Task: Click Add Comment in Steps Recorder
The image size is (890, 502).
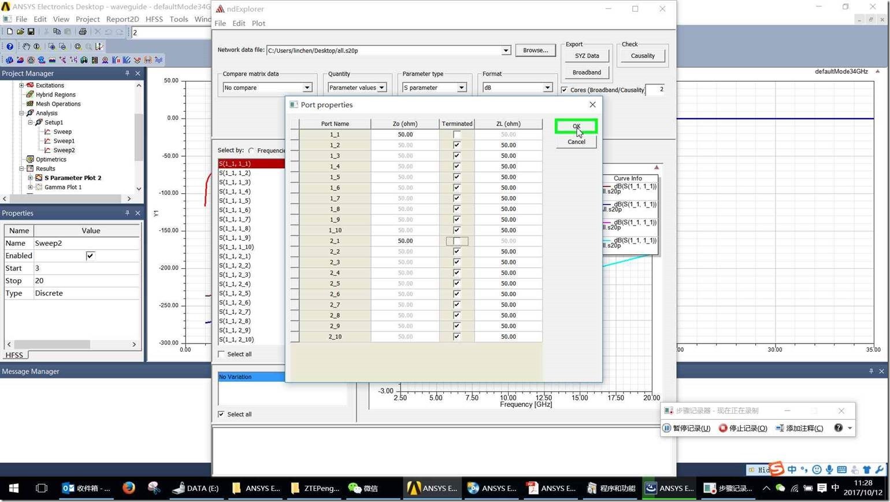Action: pos(799,428)
